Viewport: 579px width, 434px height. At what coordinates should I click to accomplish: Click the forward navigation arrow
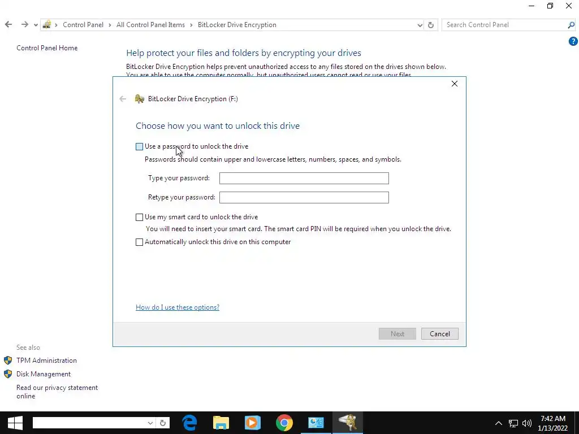pos(25,25)
